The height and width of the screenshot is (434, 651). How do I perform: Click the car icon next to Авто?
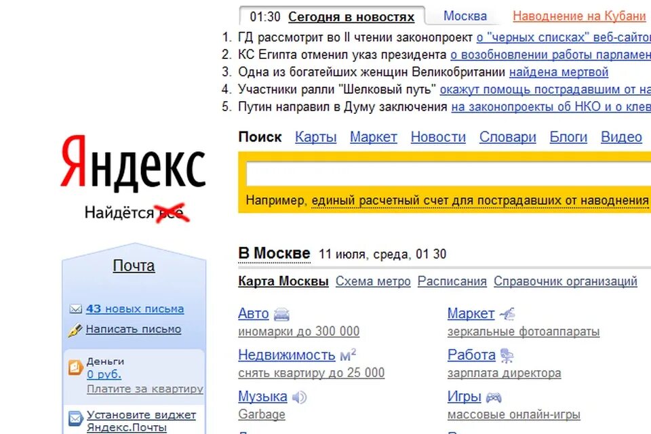point(281,315)
